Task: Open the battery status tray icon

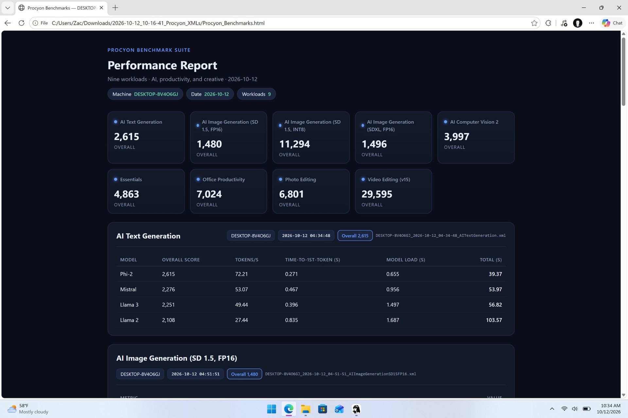Action: point(586,409)
